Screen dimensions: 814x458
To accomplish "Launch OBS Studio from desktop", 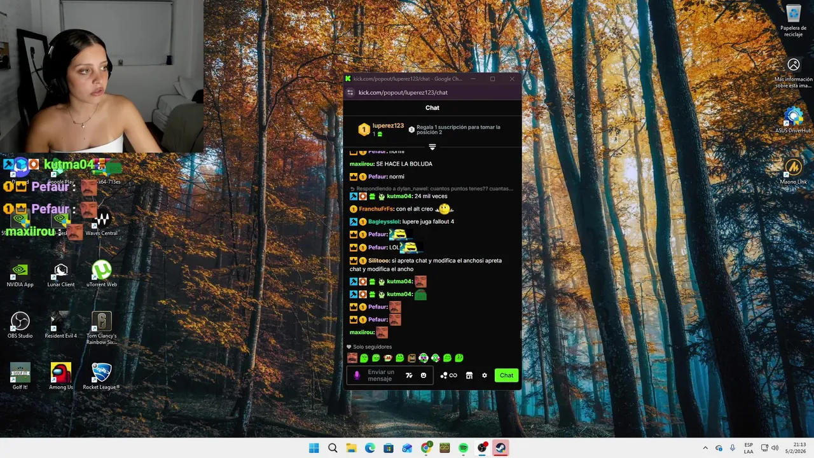I will (20, 326).
